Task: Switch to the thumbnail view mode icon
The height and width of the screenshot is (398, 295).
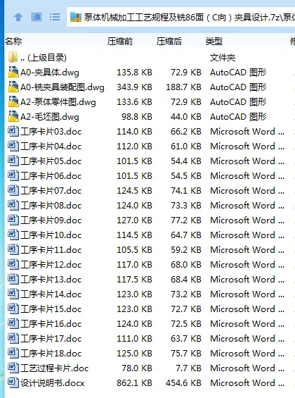Action: (37, 17)
